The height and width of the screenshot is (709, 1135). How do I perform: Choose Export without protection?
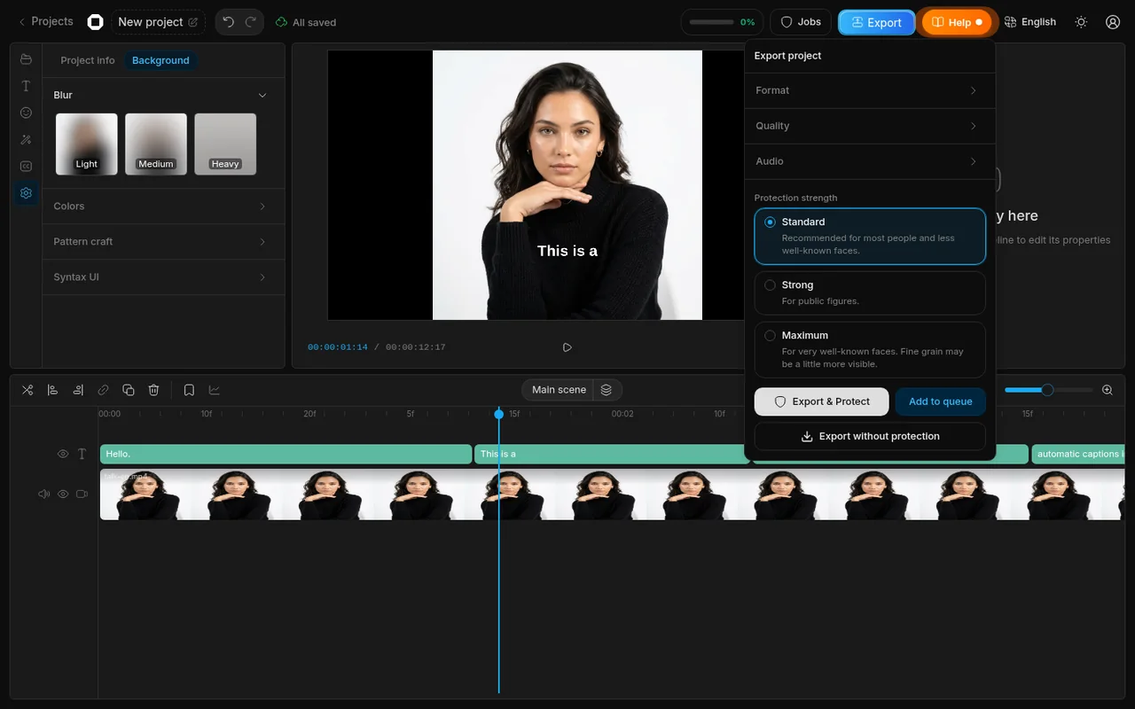pos(870,436)
